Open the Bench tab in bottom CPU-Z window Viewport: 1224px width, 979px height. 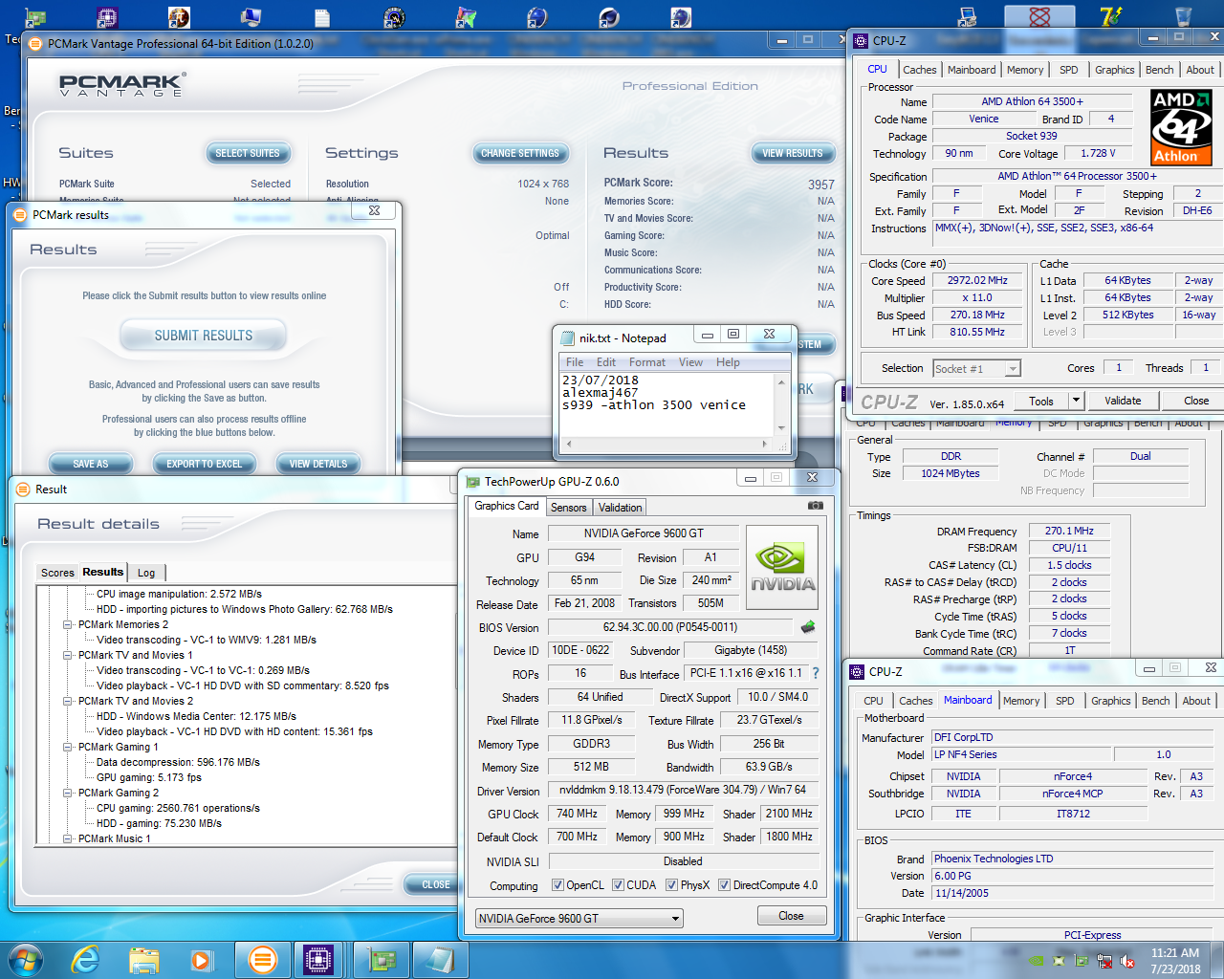pyautogui.click(x=1155, y=701)
